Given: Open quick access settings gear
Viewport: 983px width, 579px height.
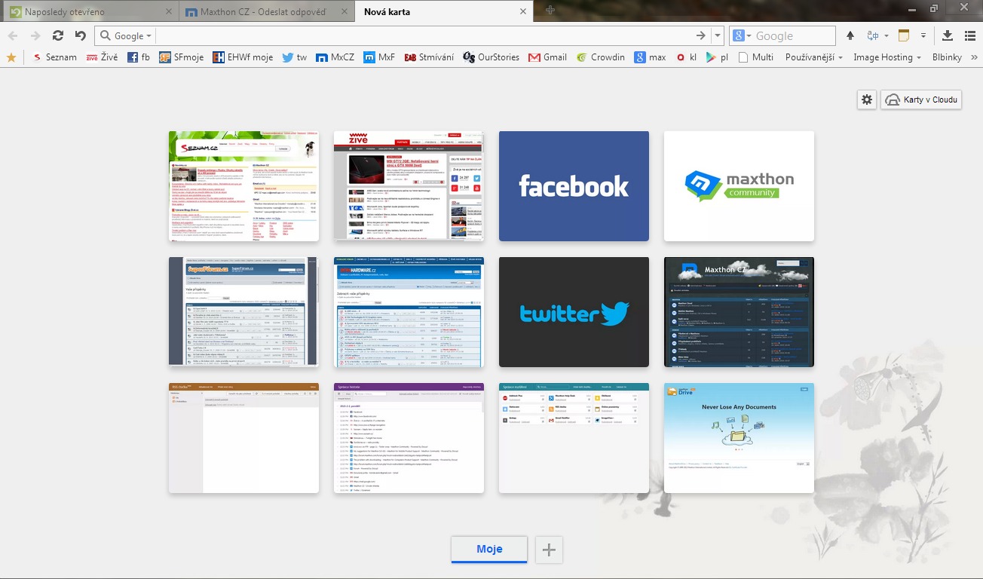Looking at the screenshot, I should coord(867,100).
